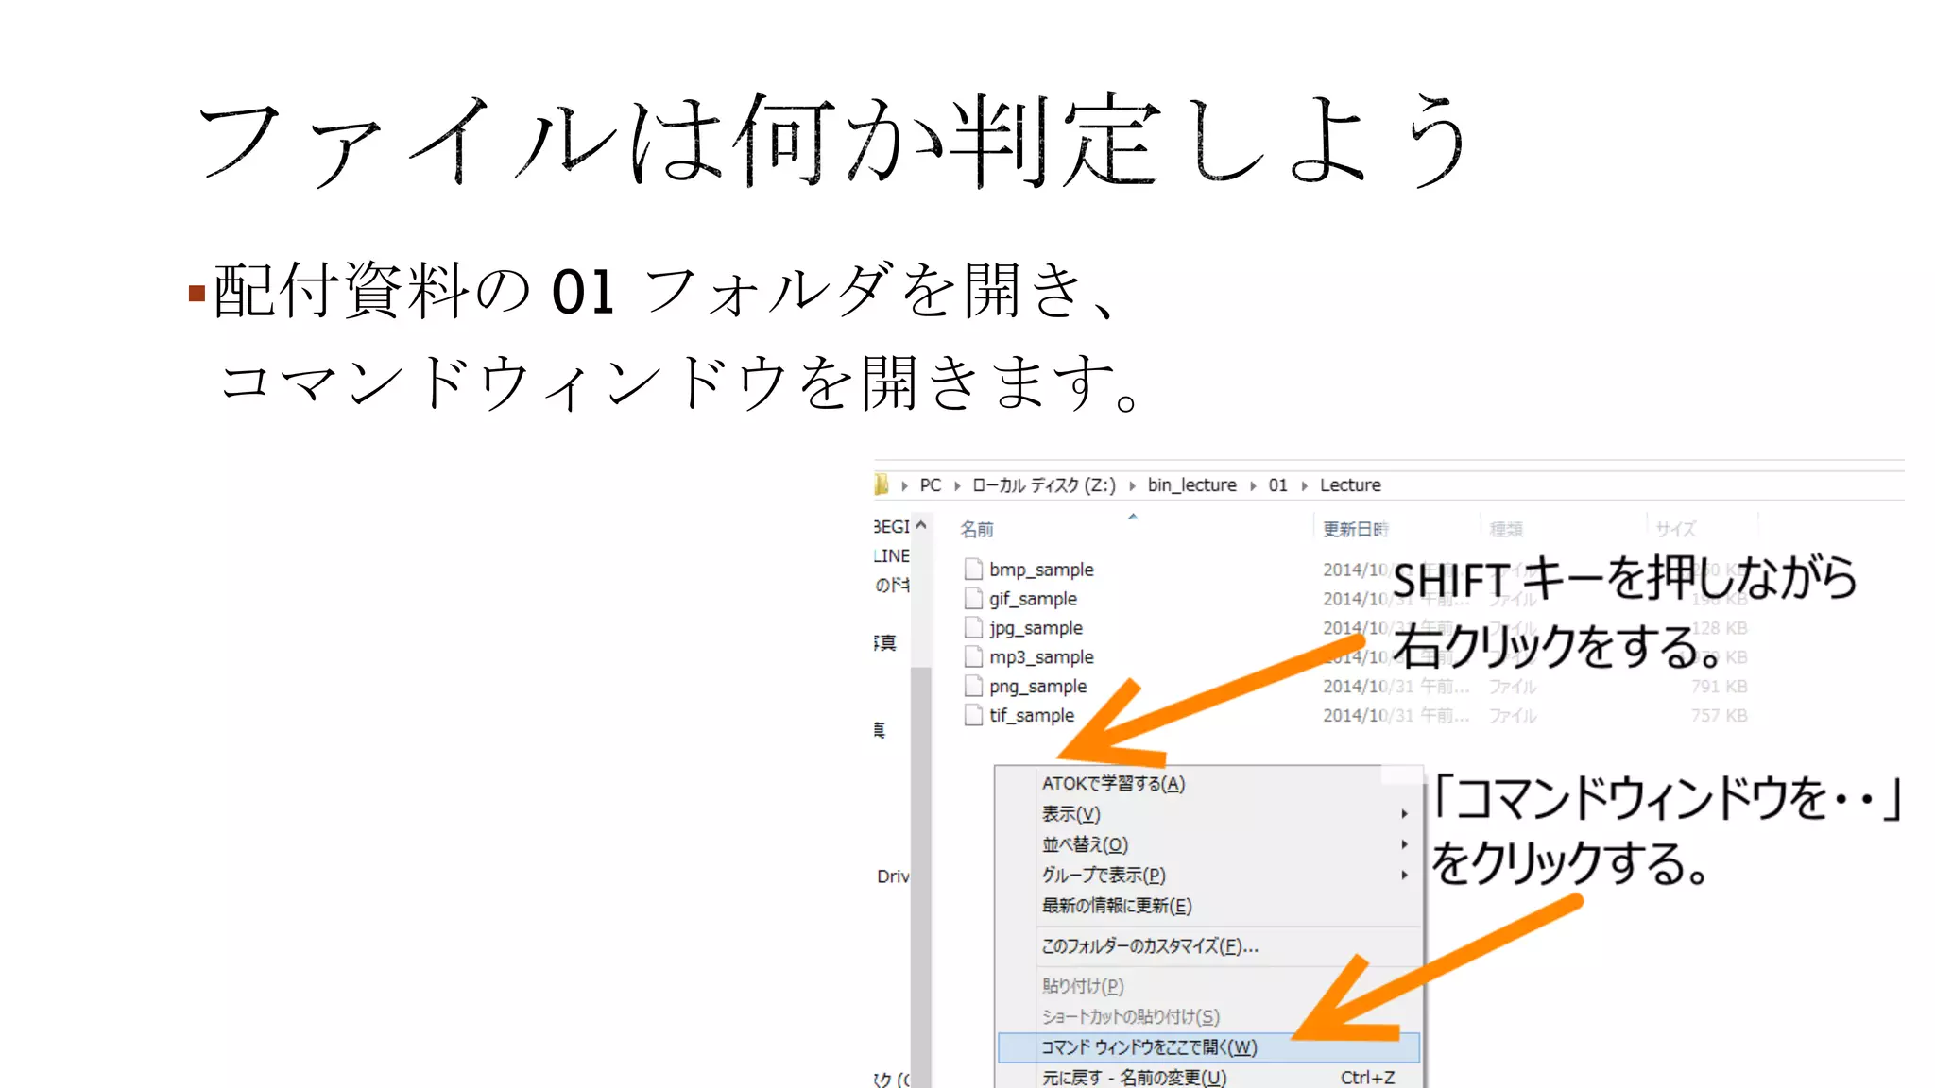Click the png_sample file icon
The height and width of the screenshot is (1088, 1935).
pos(973,687)
